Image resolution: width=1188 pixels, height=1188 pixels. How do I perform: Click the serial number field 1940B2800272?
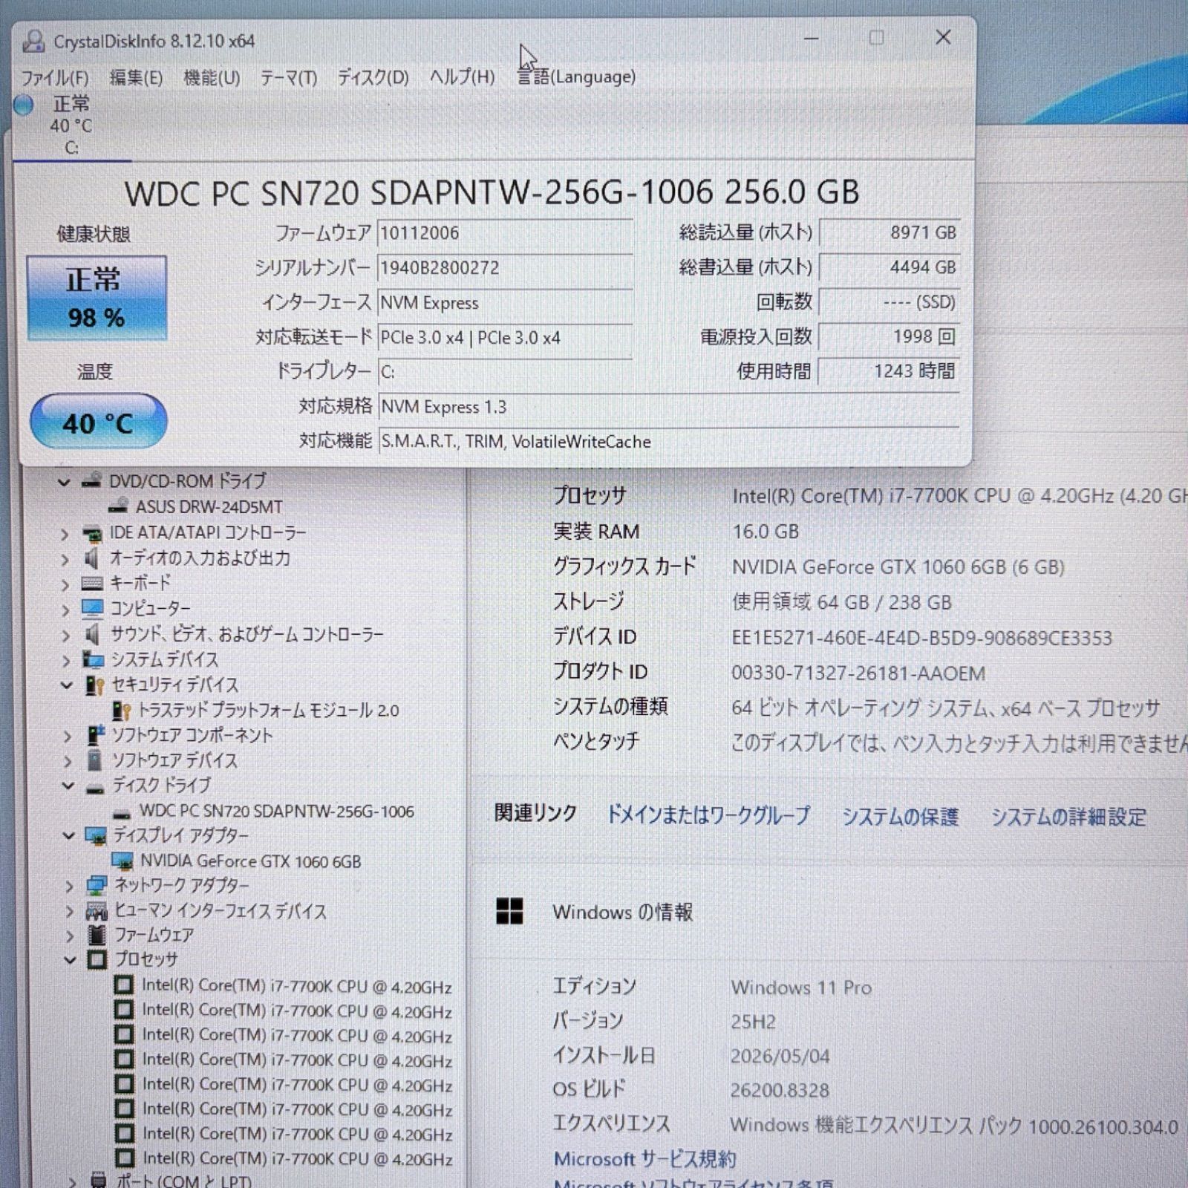click(x=504, y=268)
